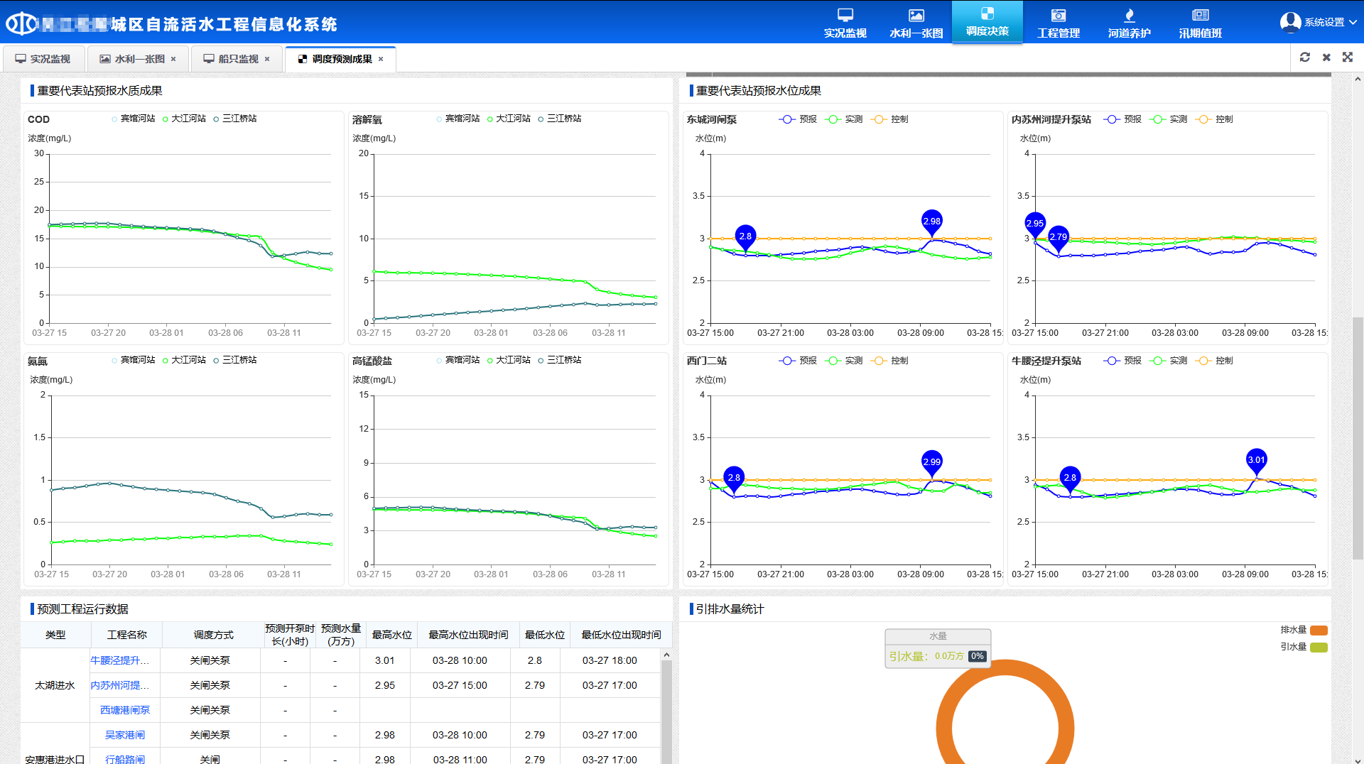Toggle 宾馆河站 series in COD chart legend
1364x764 pixels.
click(133, 119)
